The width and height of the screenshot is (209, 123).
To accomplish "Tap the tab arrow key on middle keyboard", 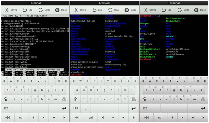I will click(x=77, y=118).
